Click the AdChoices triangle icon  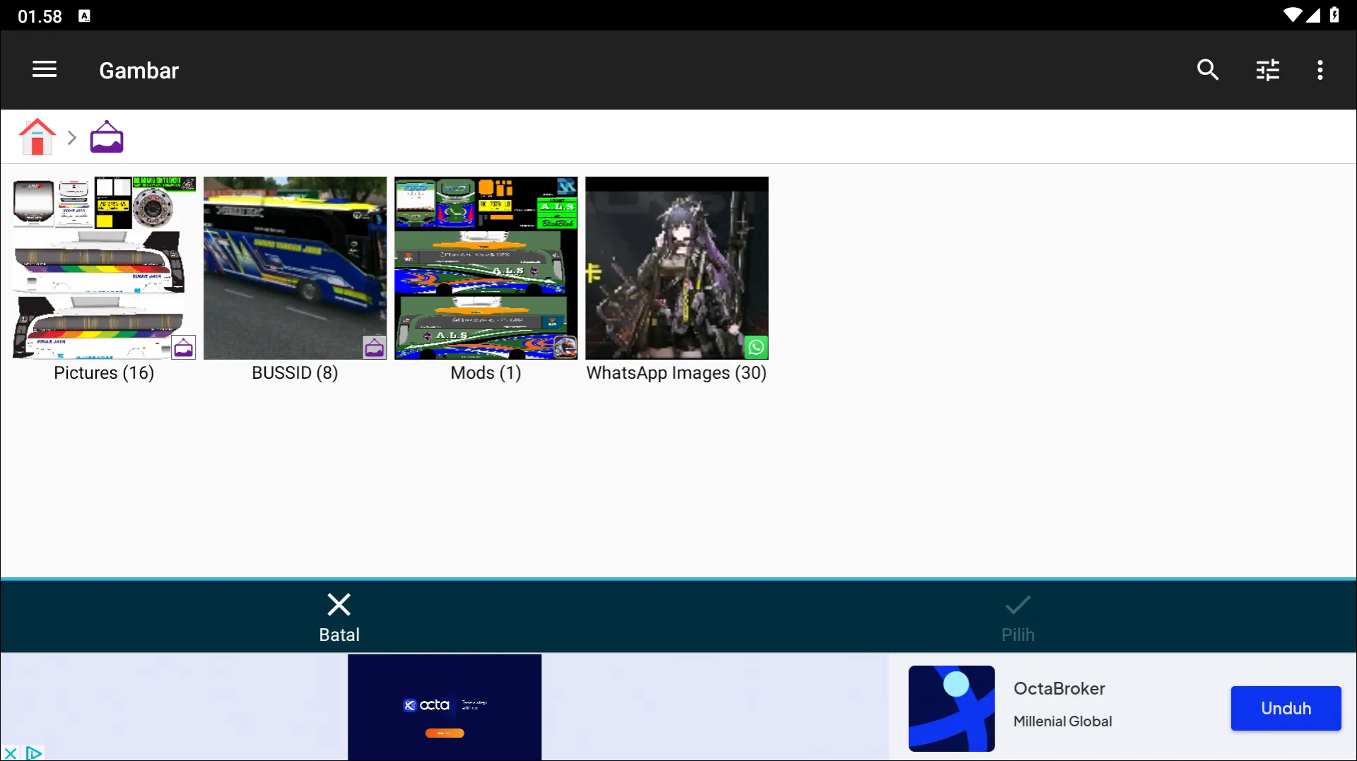click(33, 753)
